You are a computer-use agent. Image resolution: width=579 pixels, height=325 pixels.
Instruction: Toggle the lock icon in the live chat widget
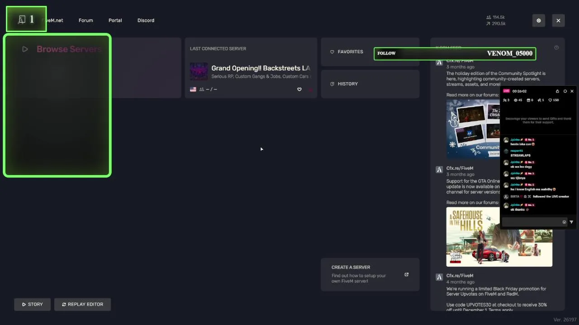(x=557, y=91)
